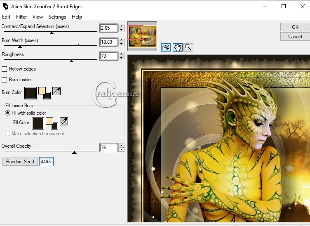The width and height of the screenshot is (310, 226).
Task: Click the Overall Opacity value field
Action: [x=108, y=148]
